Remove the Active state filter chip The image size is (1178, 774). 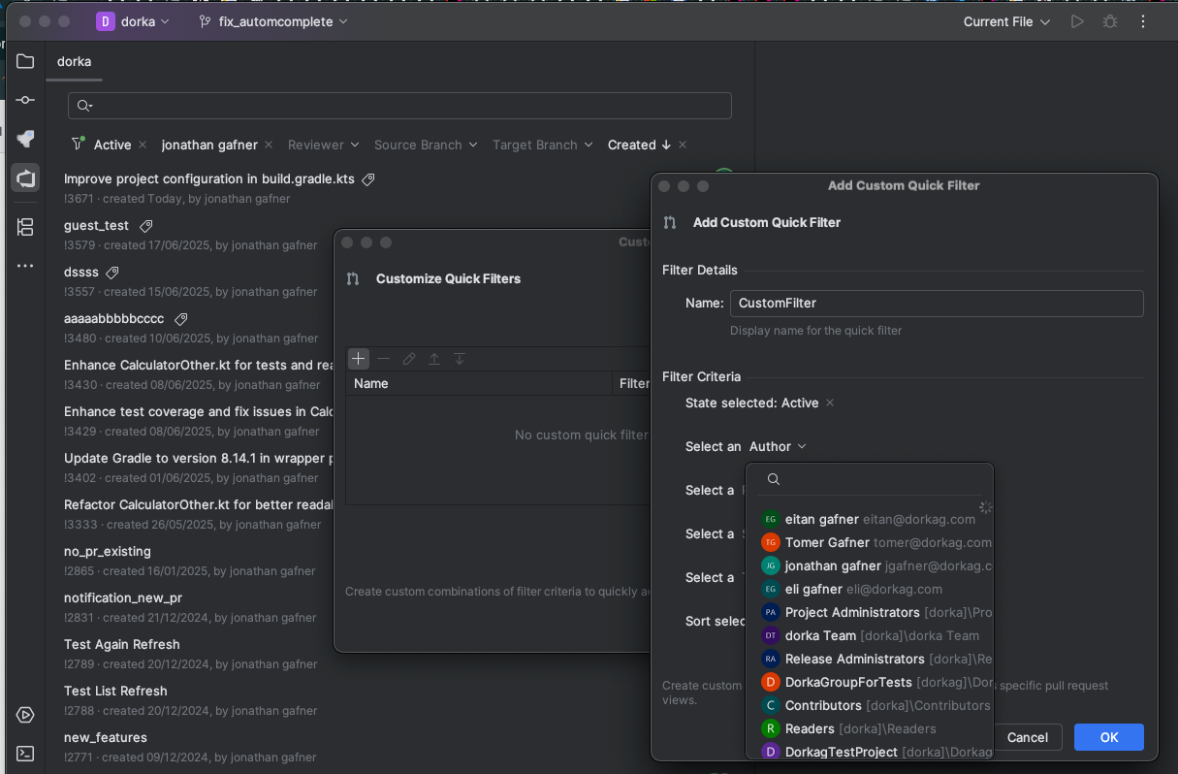(x=143, y=145)
